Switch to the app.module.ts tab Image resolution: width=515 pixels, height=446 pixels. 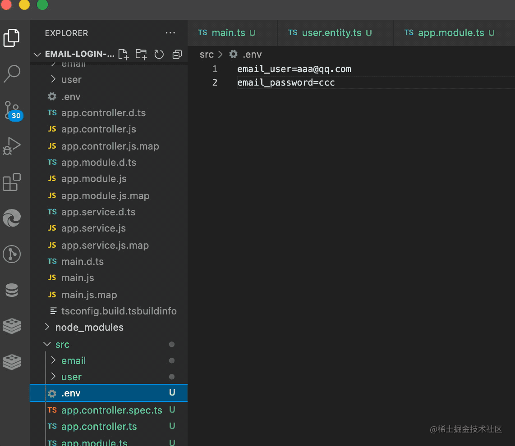tap(451, 33)
